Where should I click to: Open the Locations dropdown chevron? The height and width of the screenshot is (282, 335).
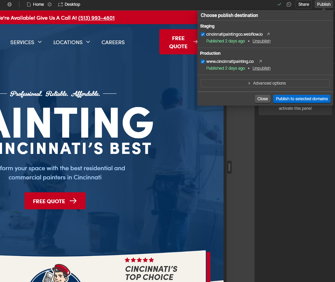88,42
